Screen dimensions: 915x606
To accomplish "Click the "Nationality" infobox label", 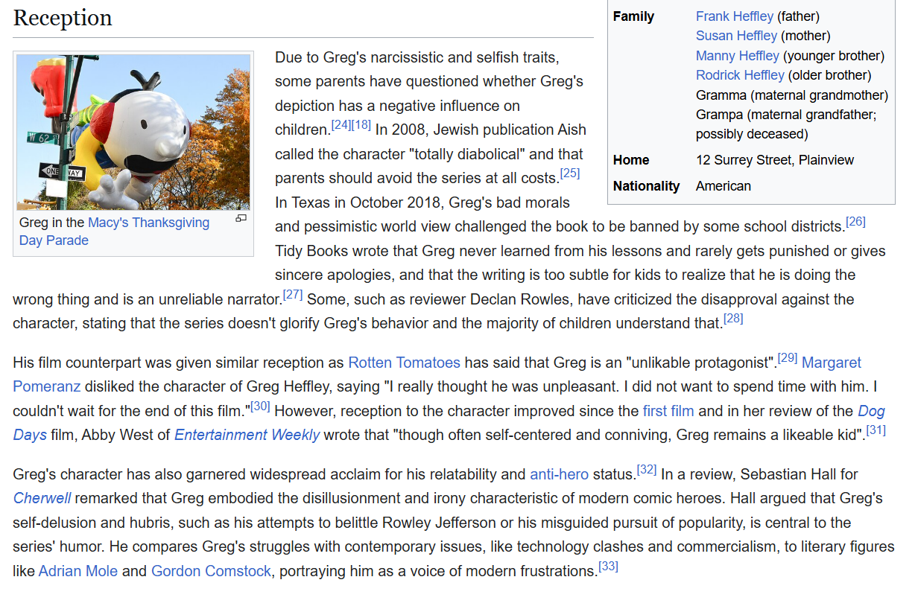I will pyautogui.click(x=646, y=186).
